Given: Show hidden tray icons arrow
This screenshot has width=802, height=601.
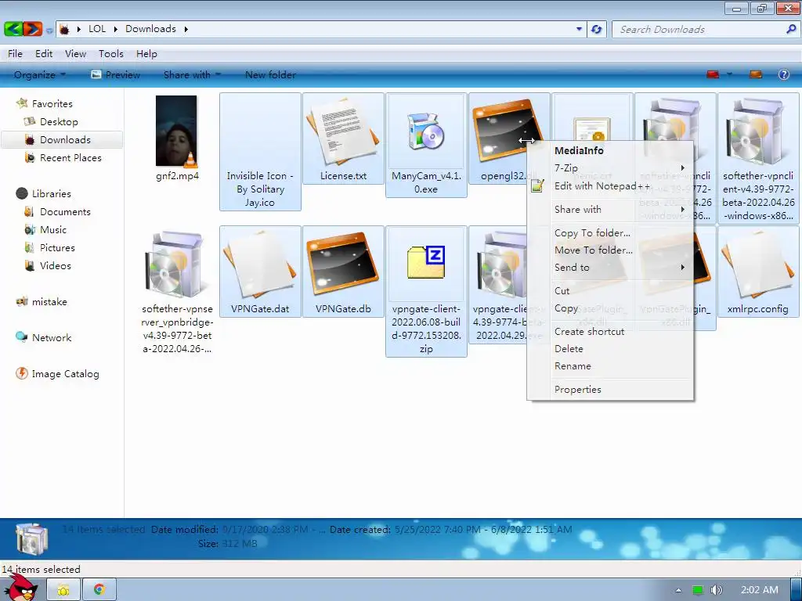Looking at the screenshot, I should (x=678, y=590).
